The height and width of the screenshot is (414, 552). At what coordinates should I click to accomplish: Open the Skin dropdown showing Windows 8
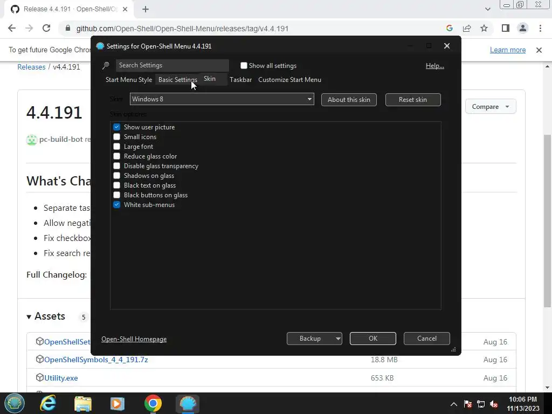pos(222,99)
